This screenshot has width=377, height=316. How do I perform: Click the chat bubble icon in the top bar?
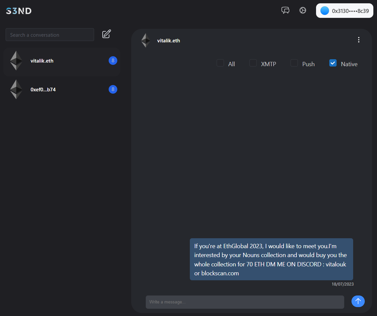click(285, 10)
